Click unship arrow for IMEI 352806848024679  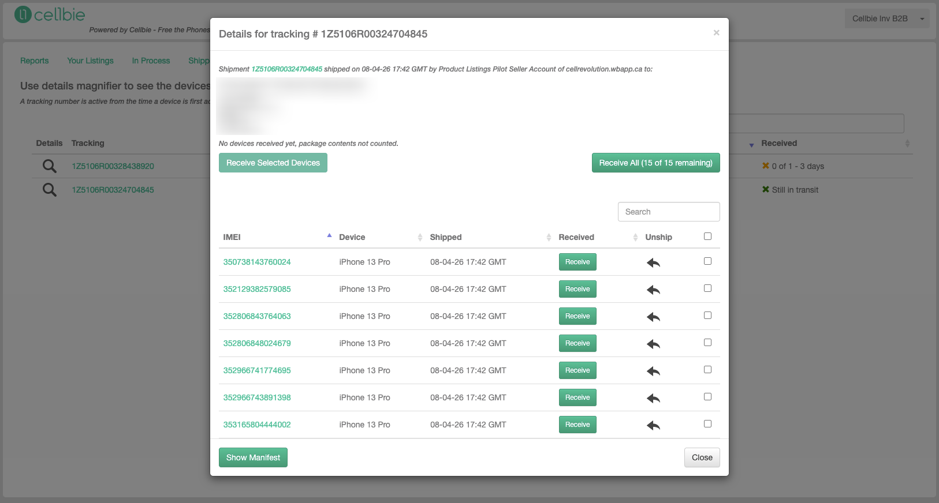click(x=653, y=344)
